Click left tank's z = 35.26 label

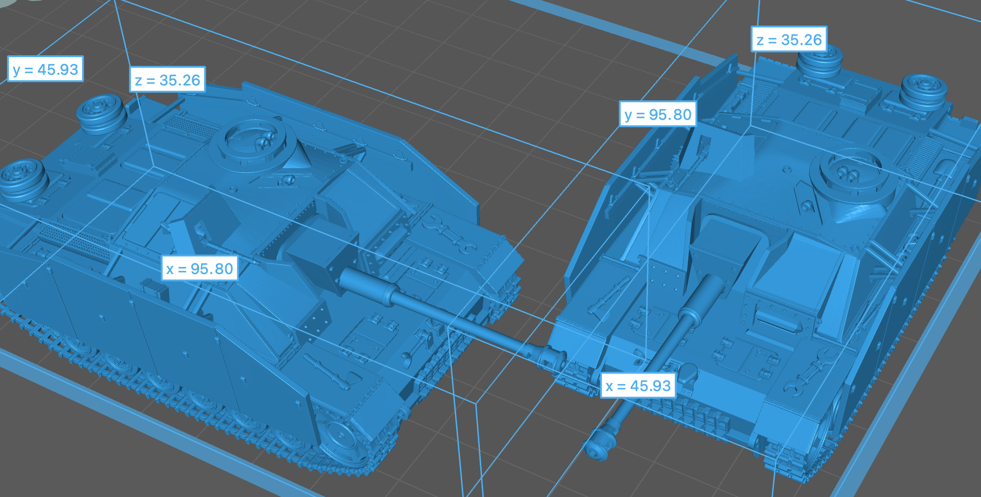[167, 80]
